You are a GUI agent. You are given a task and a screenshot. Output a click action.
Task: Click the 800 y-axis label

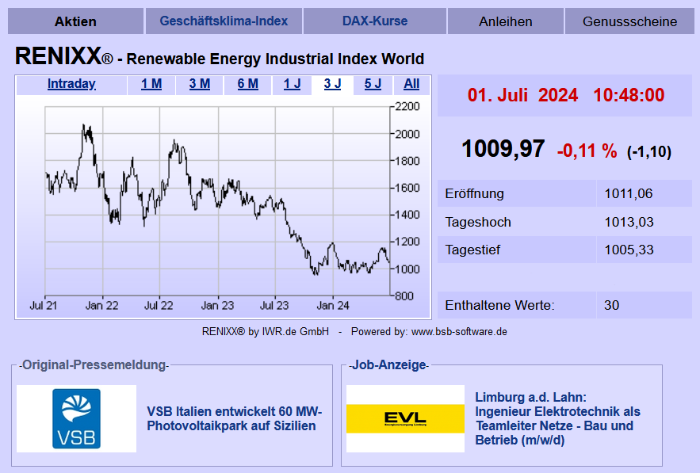pyautogui.click(x=404, y=296)
